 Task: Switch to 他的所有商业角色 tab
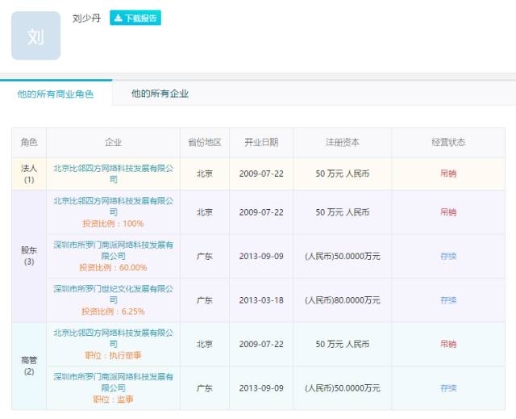click(x=56, y=94)
